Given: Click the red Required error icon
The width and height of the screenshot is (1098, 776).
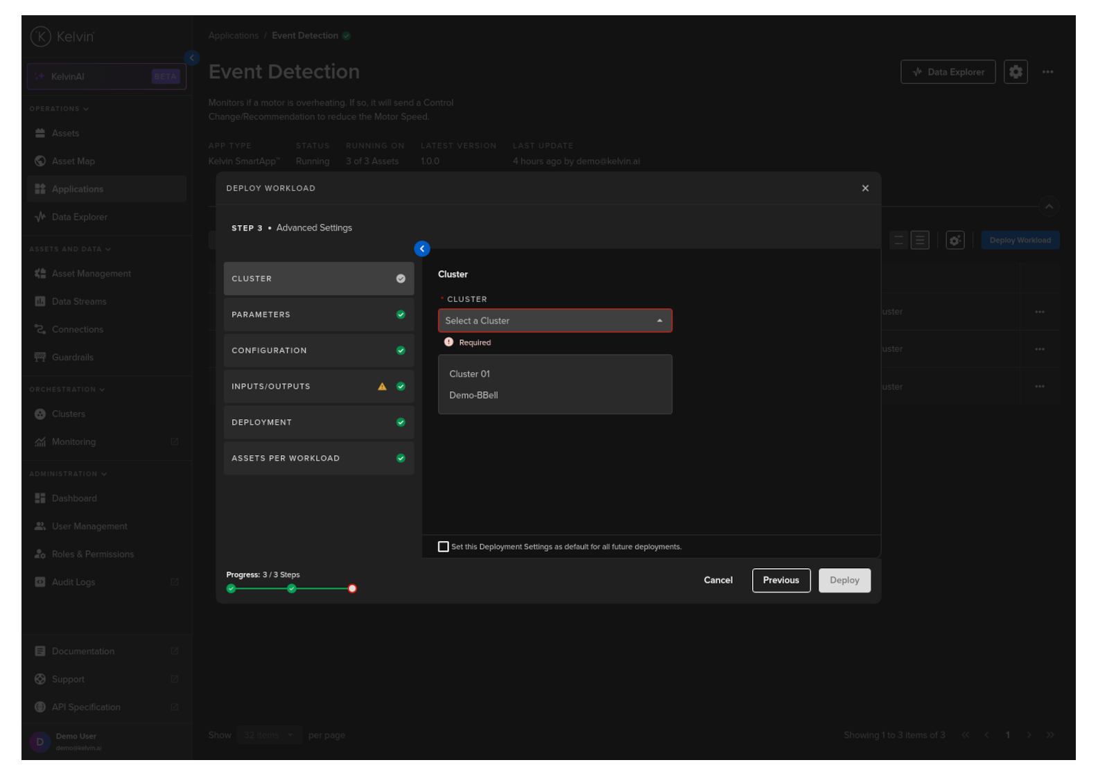Looking at the screenshot, I should tap(448, 342).
